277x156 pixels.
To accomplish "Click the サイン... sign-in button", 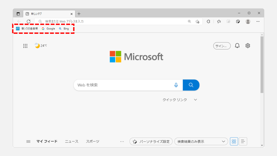I will click(x=222, y=46).
